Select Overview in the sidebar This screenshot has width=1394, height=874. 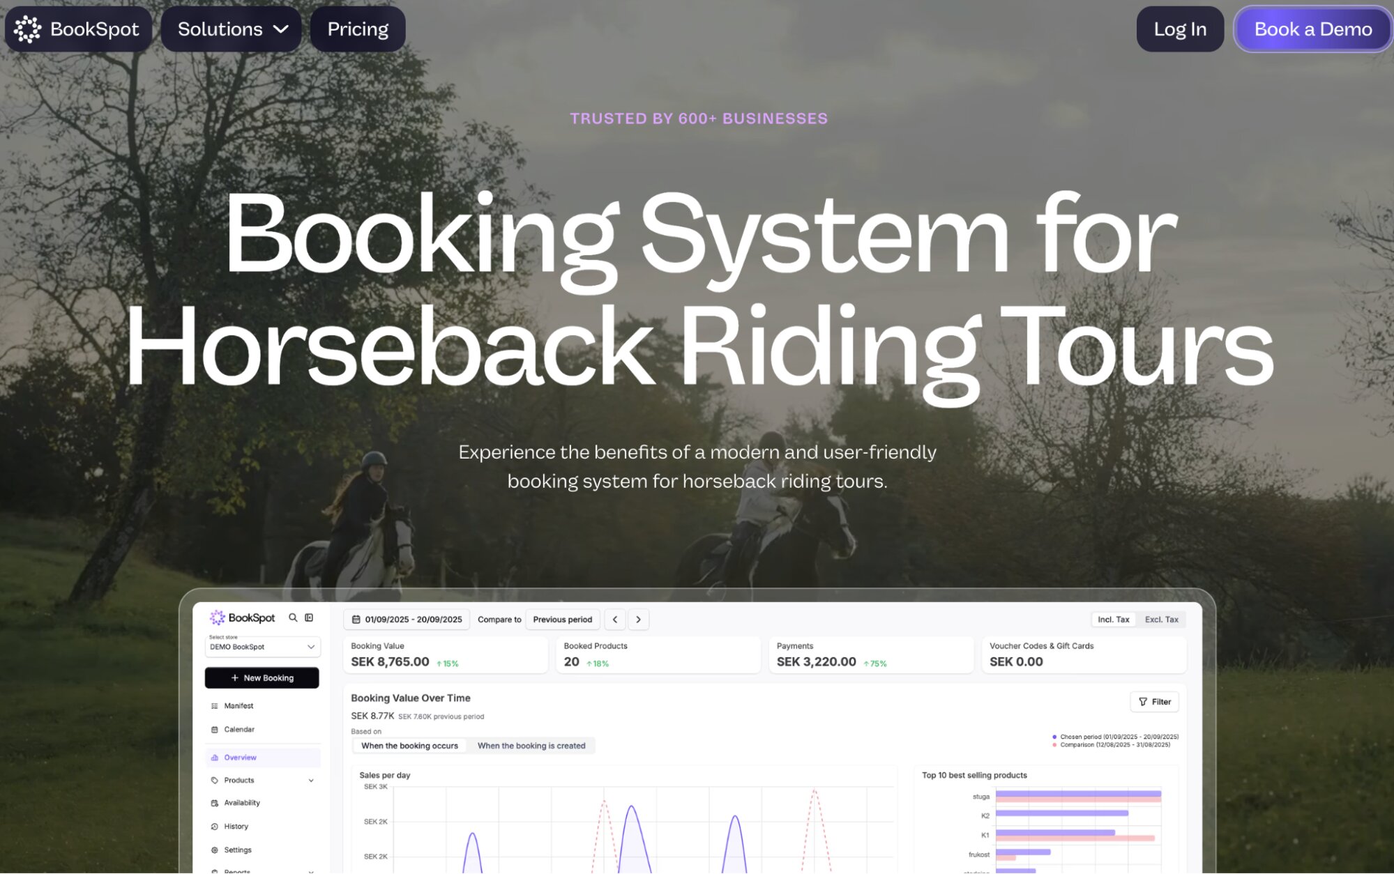click(262, 758)
